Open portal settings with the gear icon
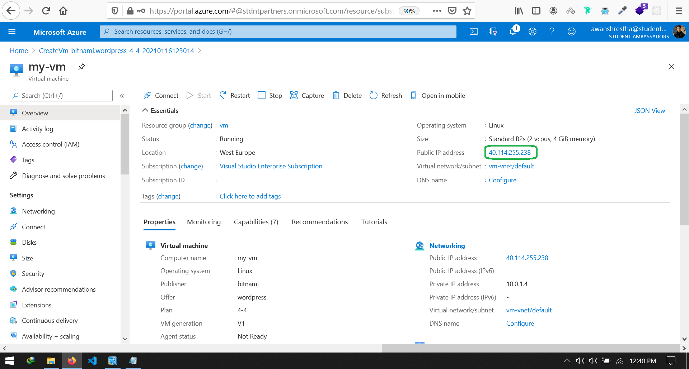 [532, 32]
